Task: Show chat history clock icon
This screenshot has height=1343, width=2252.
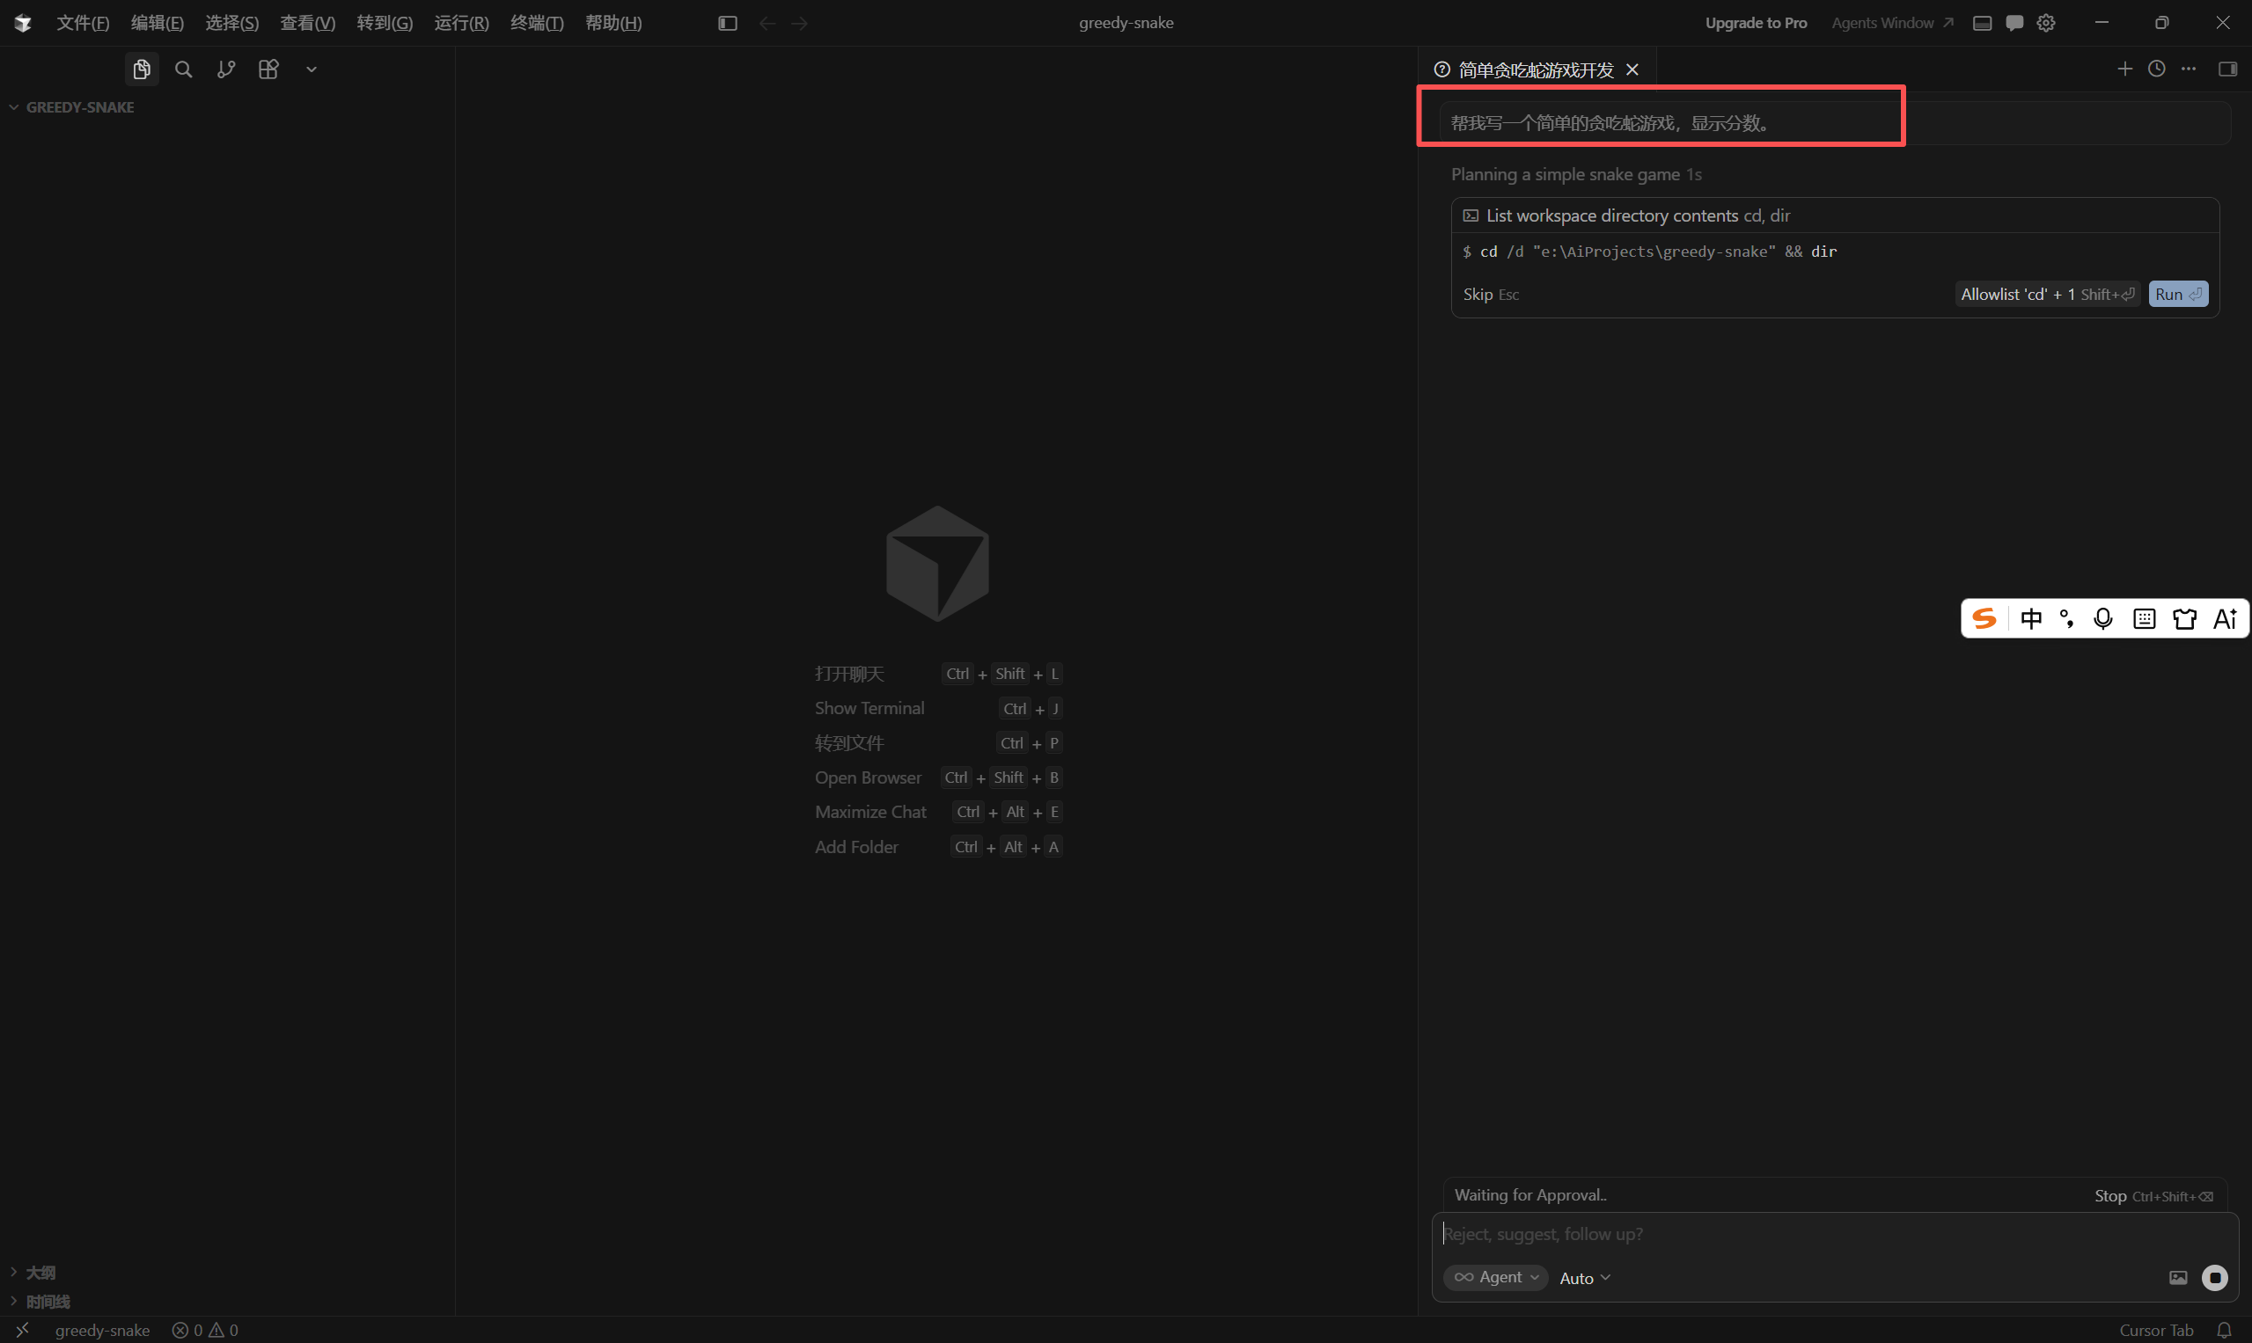Action: point(2156,69)
